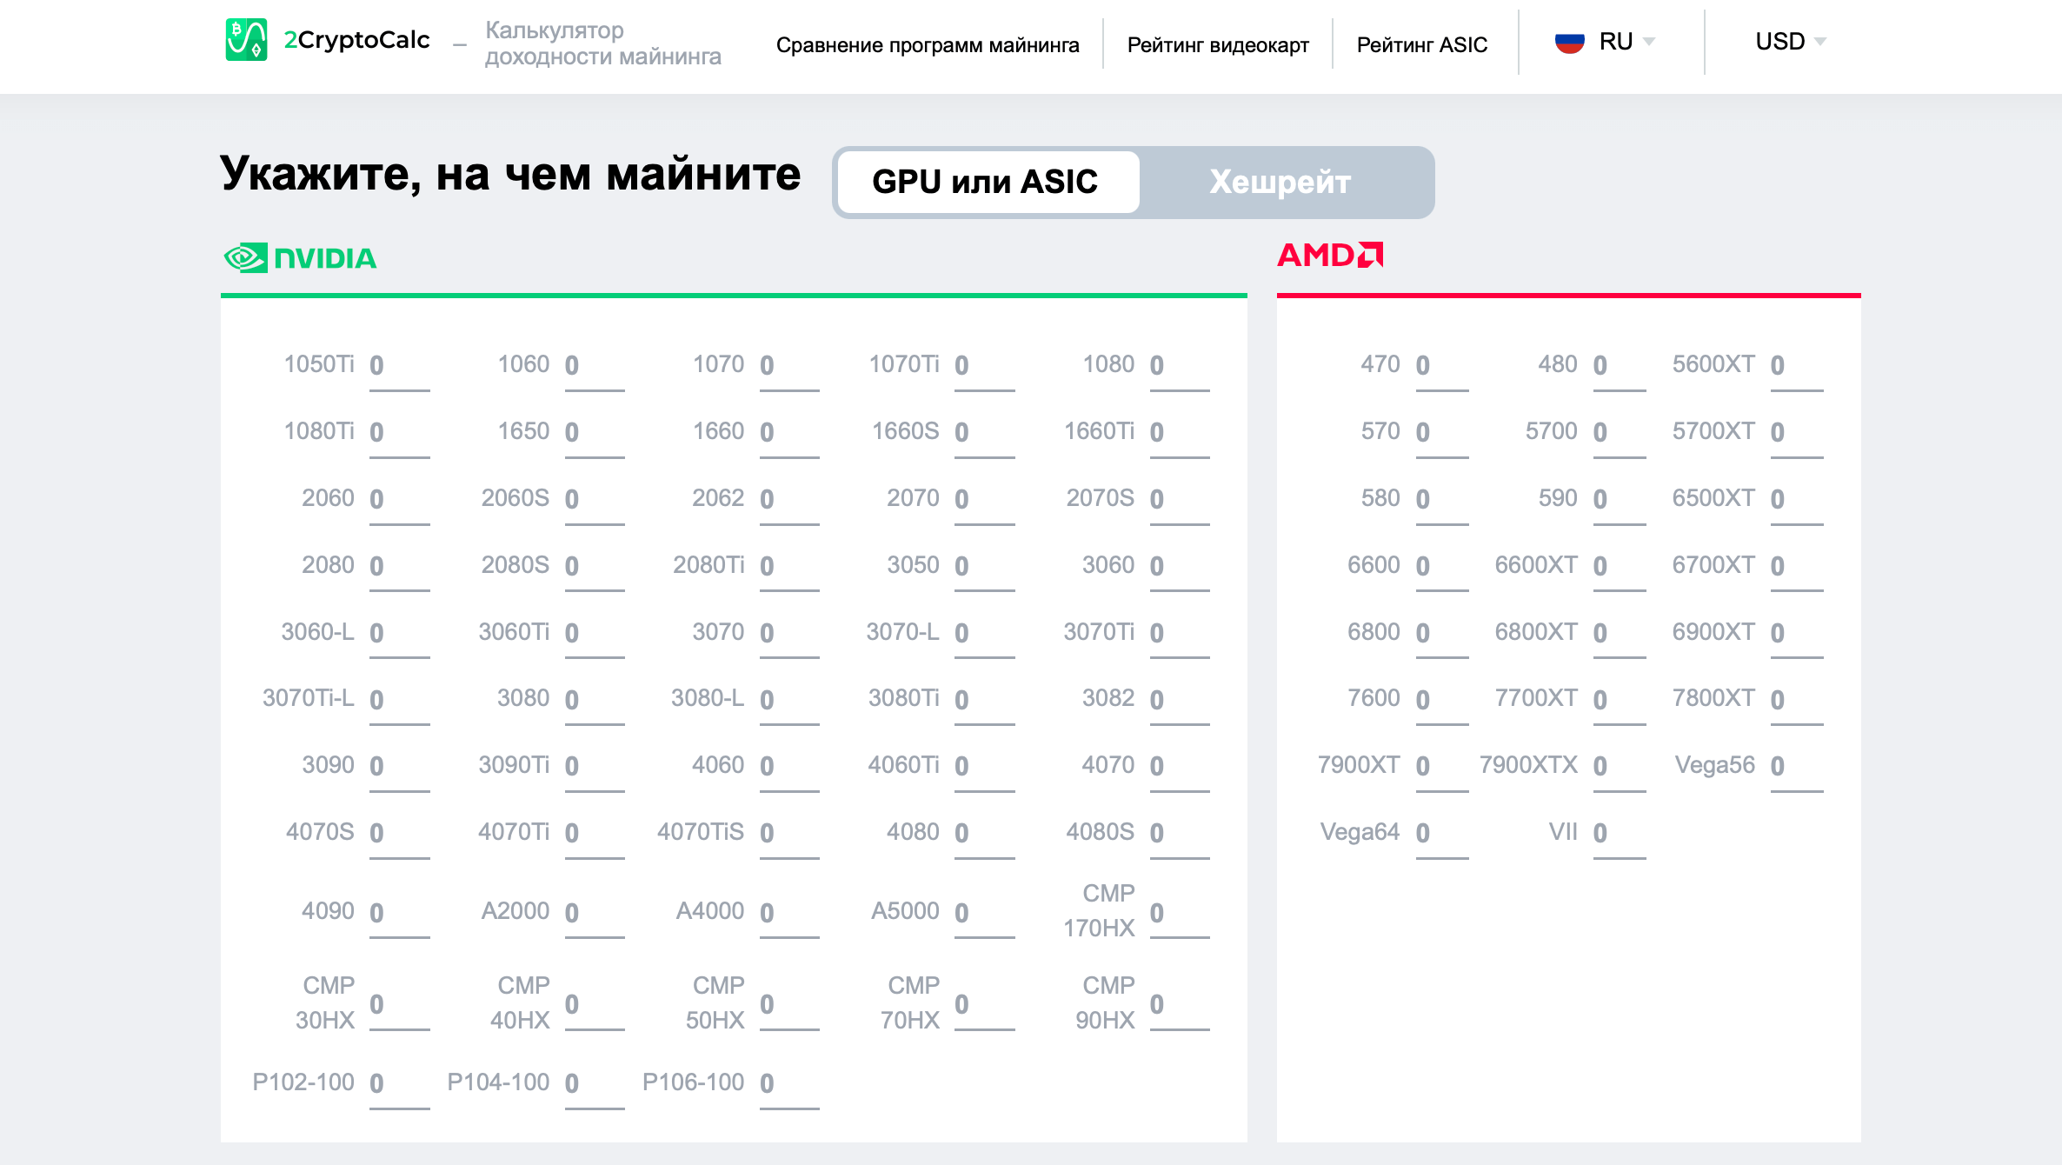
Task: Click the 1660S quantity field
Action: (x=985, y=433)
